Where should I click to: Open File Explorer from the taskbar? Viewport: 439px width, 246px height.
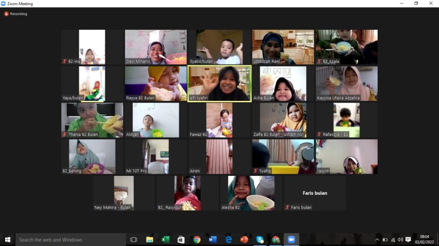149,240
